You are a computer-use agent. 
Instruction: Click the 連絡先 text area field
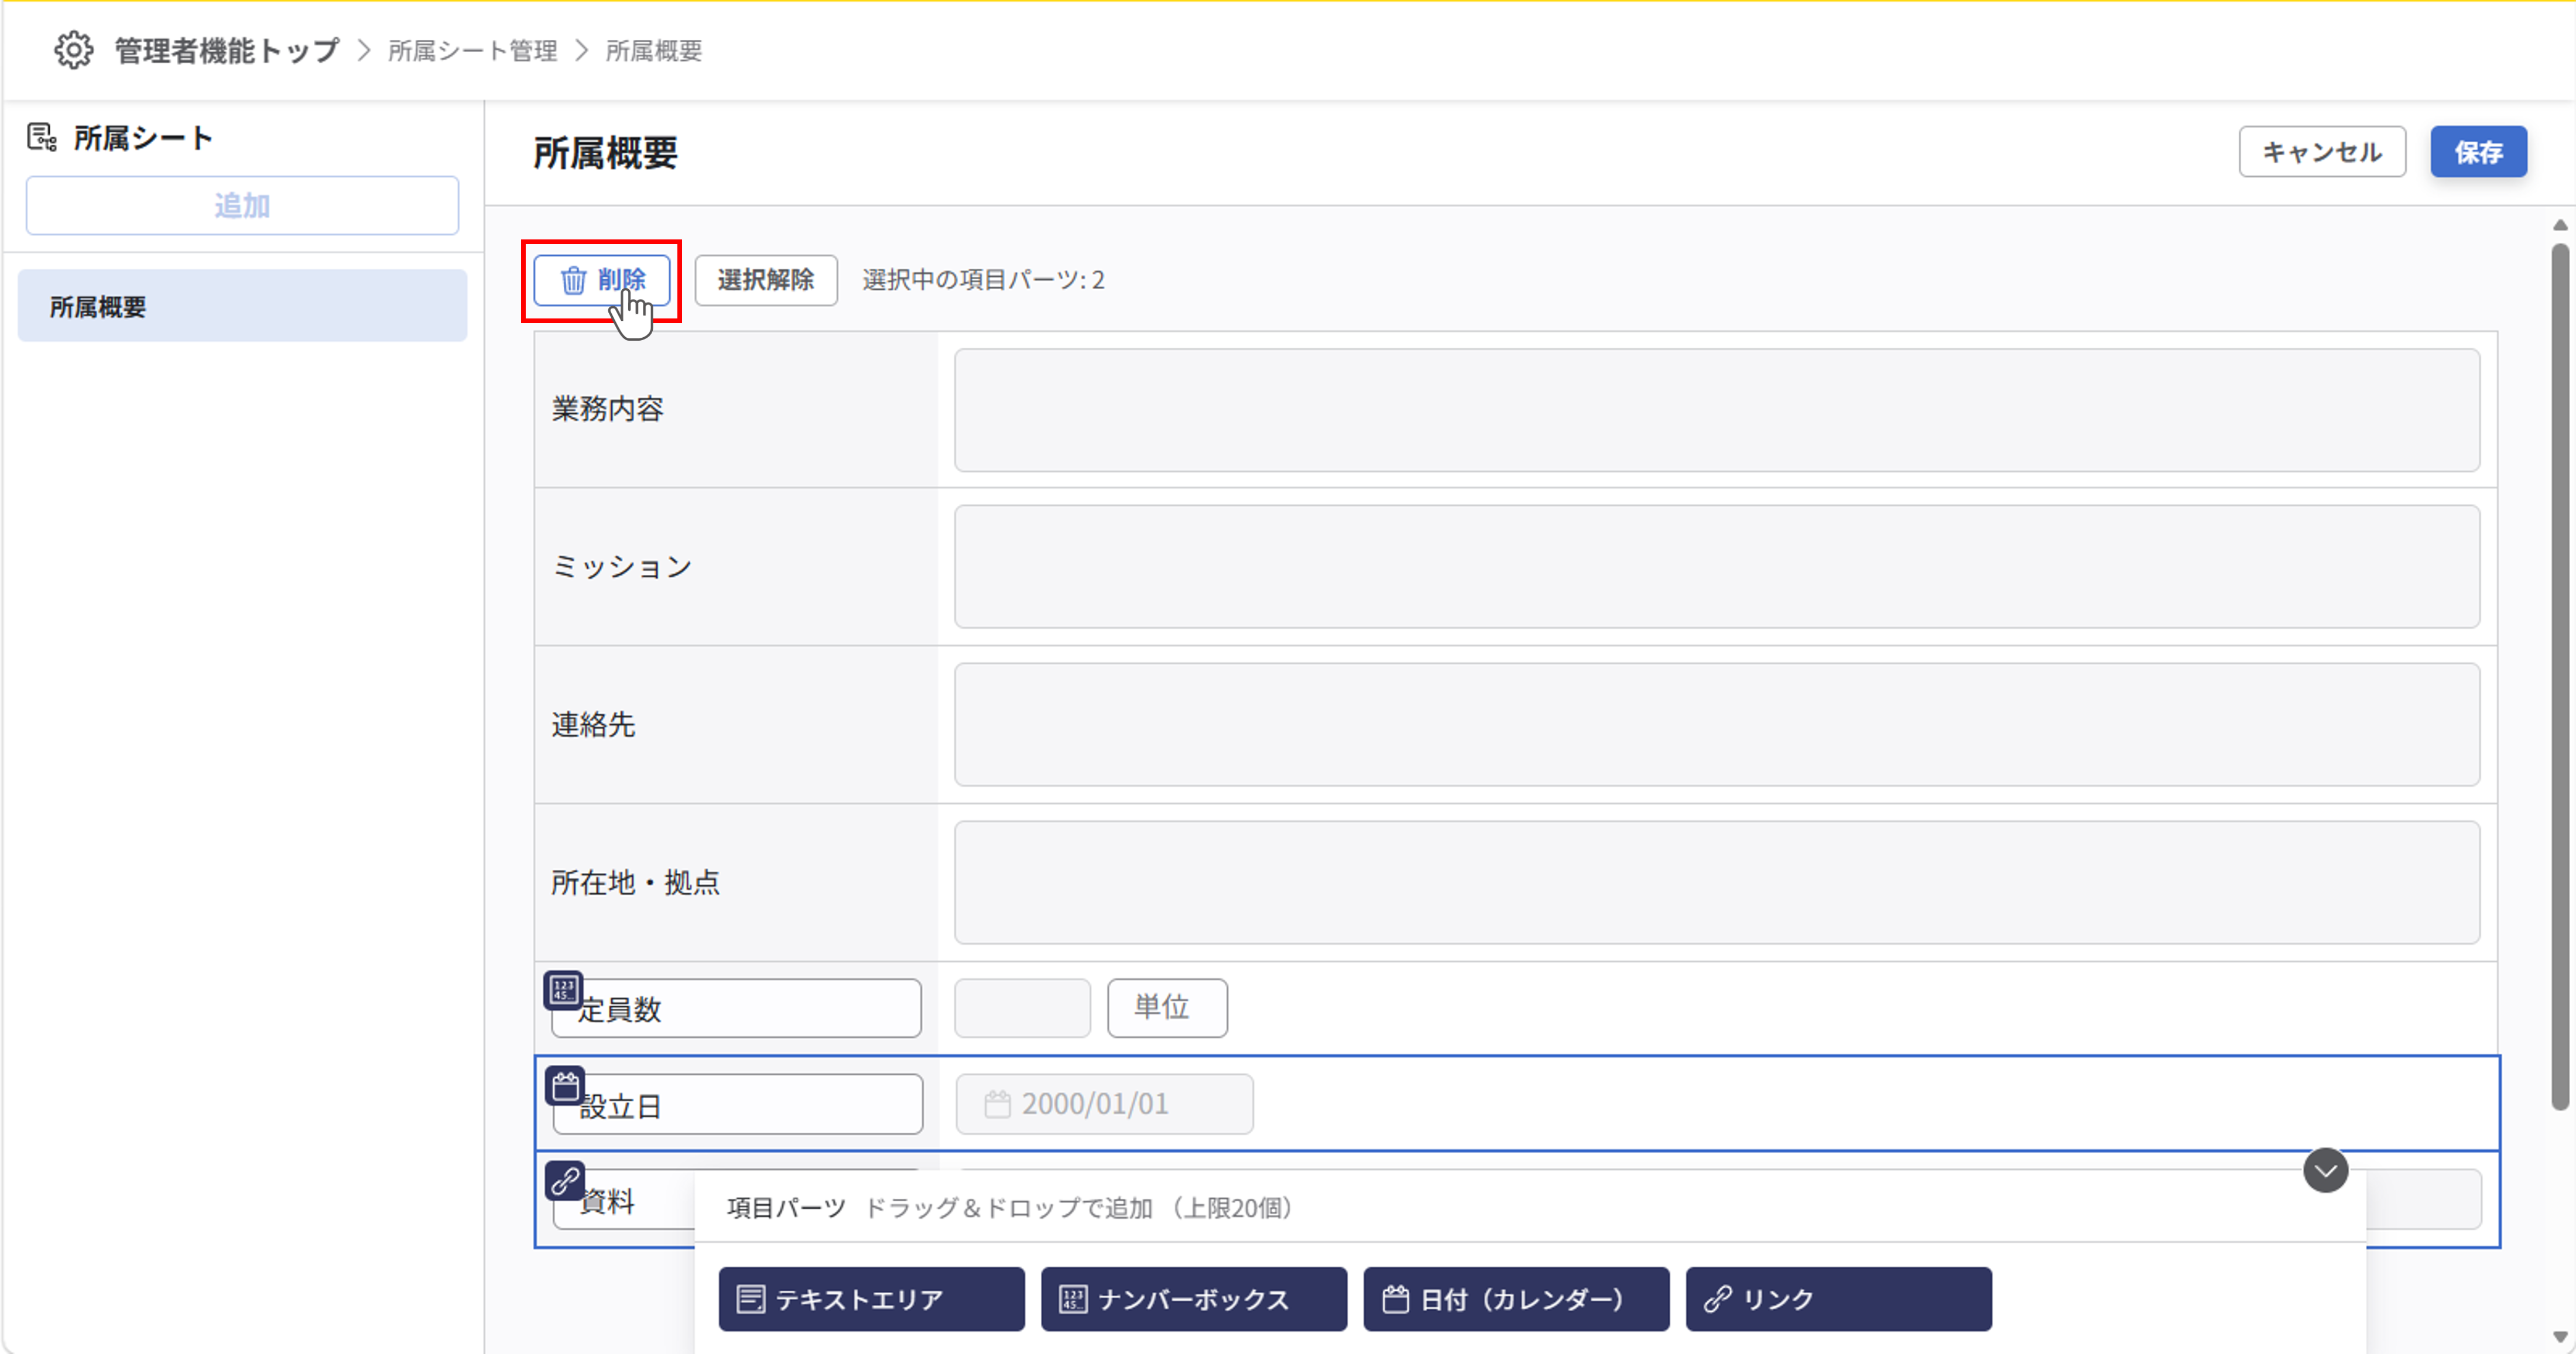(x=1717, y=725)
